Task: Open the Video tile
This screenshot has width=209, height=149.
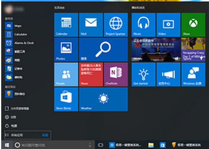Action: pos(168,25)
